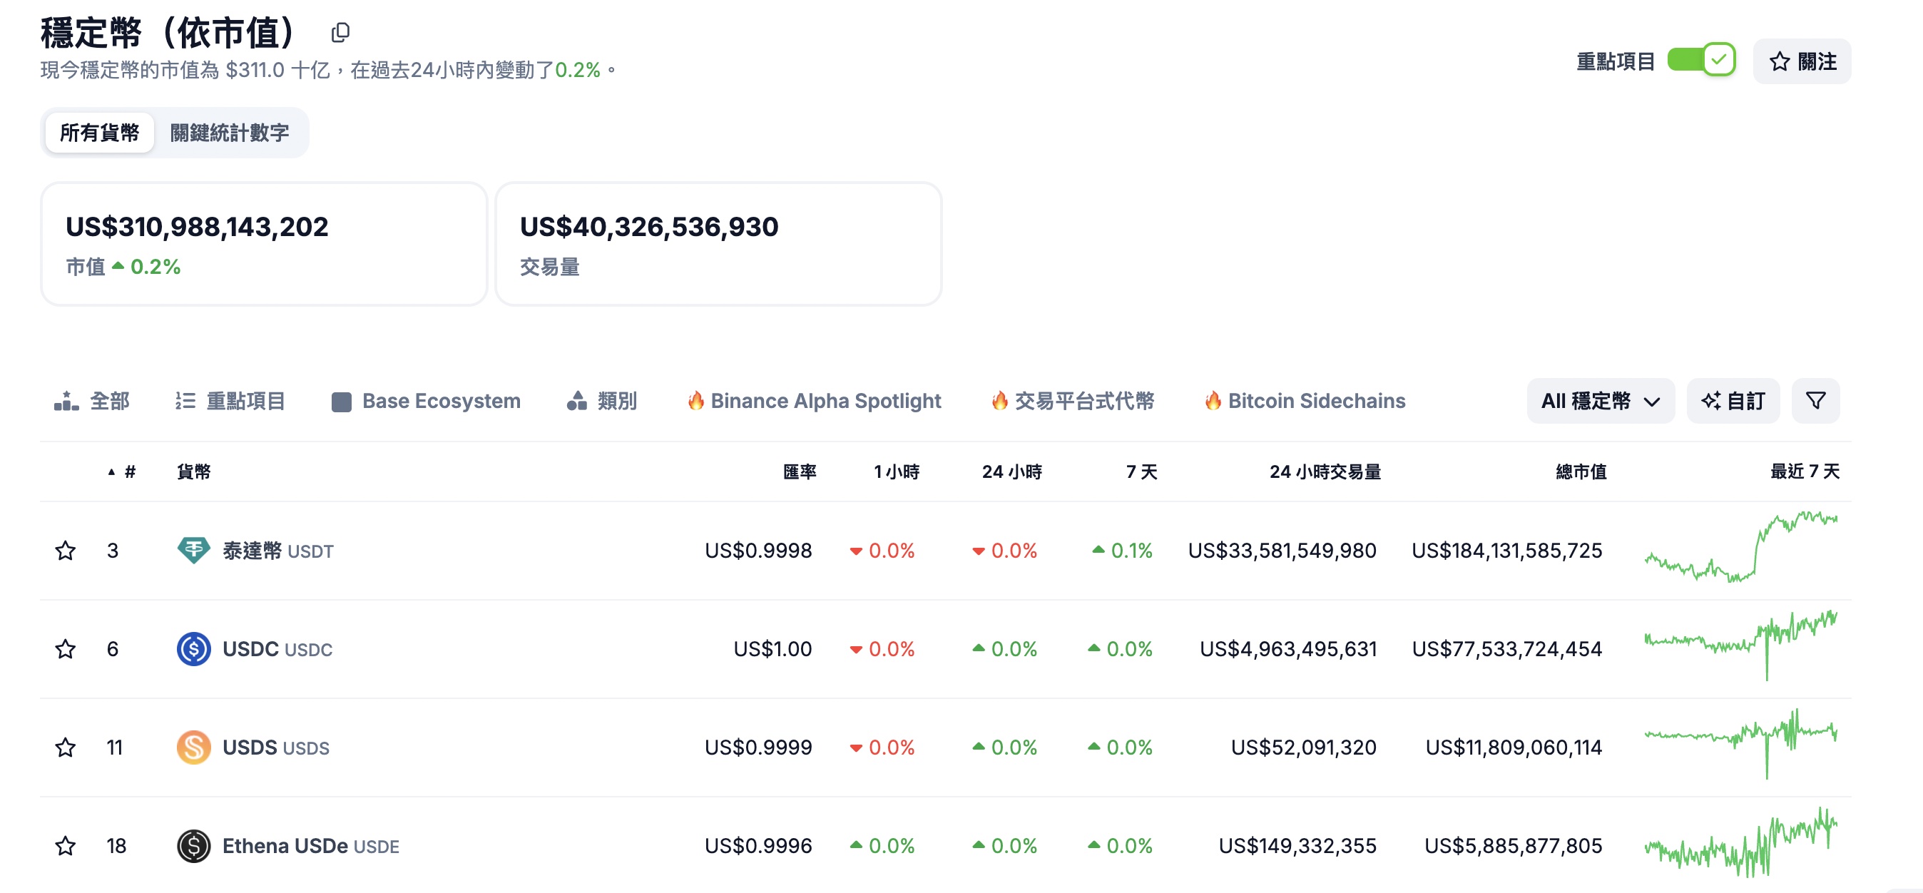This screenshot has width=1923, height=893.
Task: View the Ethena USDe 7-day sparkline
Action: pos(1741,842)
